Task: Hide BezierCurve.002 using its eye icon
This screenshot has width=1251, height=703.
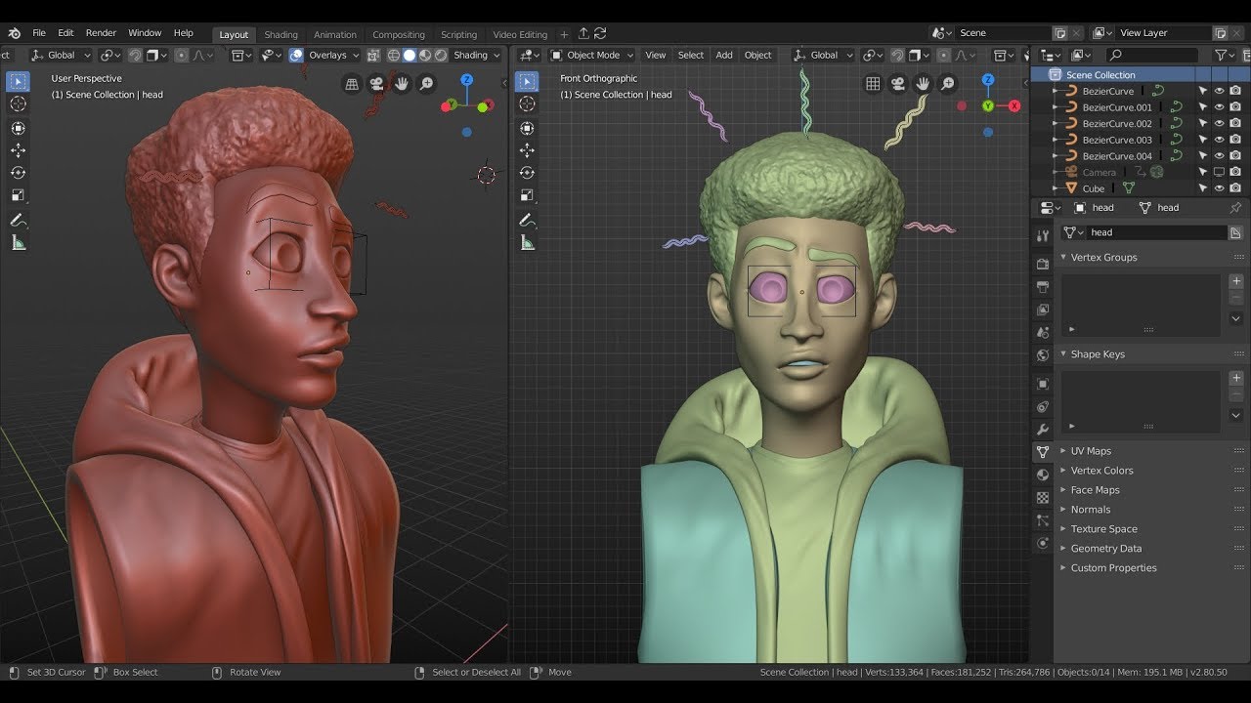Action: pos(1219,124)
